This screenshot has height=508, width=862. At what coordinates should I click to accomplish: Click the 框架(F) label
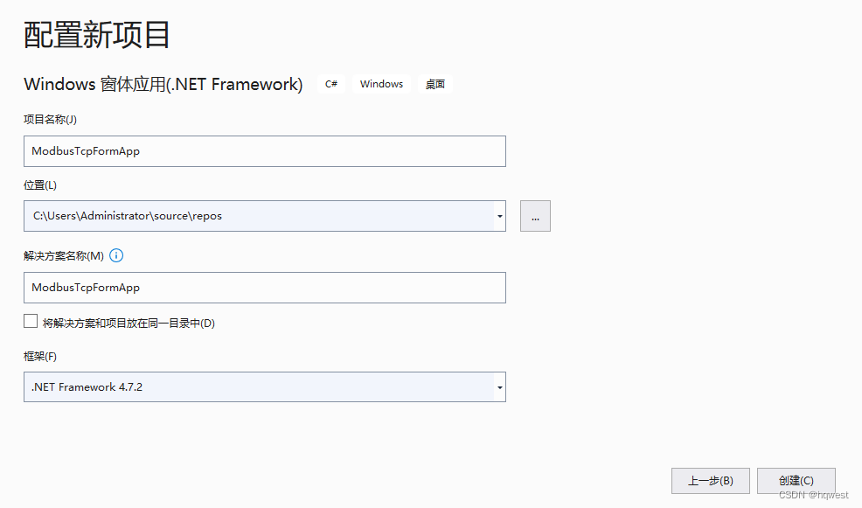(x=40, y=356)
